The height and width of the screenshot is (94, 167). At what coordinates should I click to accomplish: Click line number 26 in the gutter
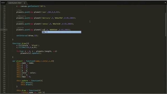pyautogui.click(x=4, y=30)
